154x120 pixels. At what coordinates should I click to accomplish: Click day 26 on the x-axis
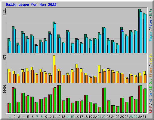point(122,117)
